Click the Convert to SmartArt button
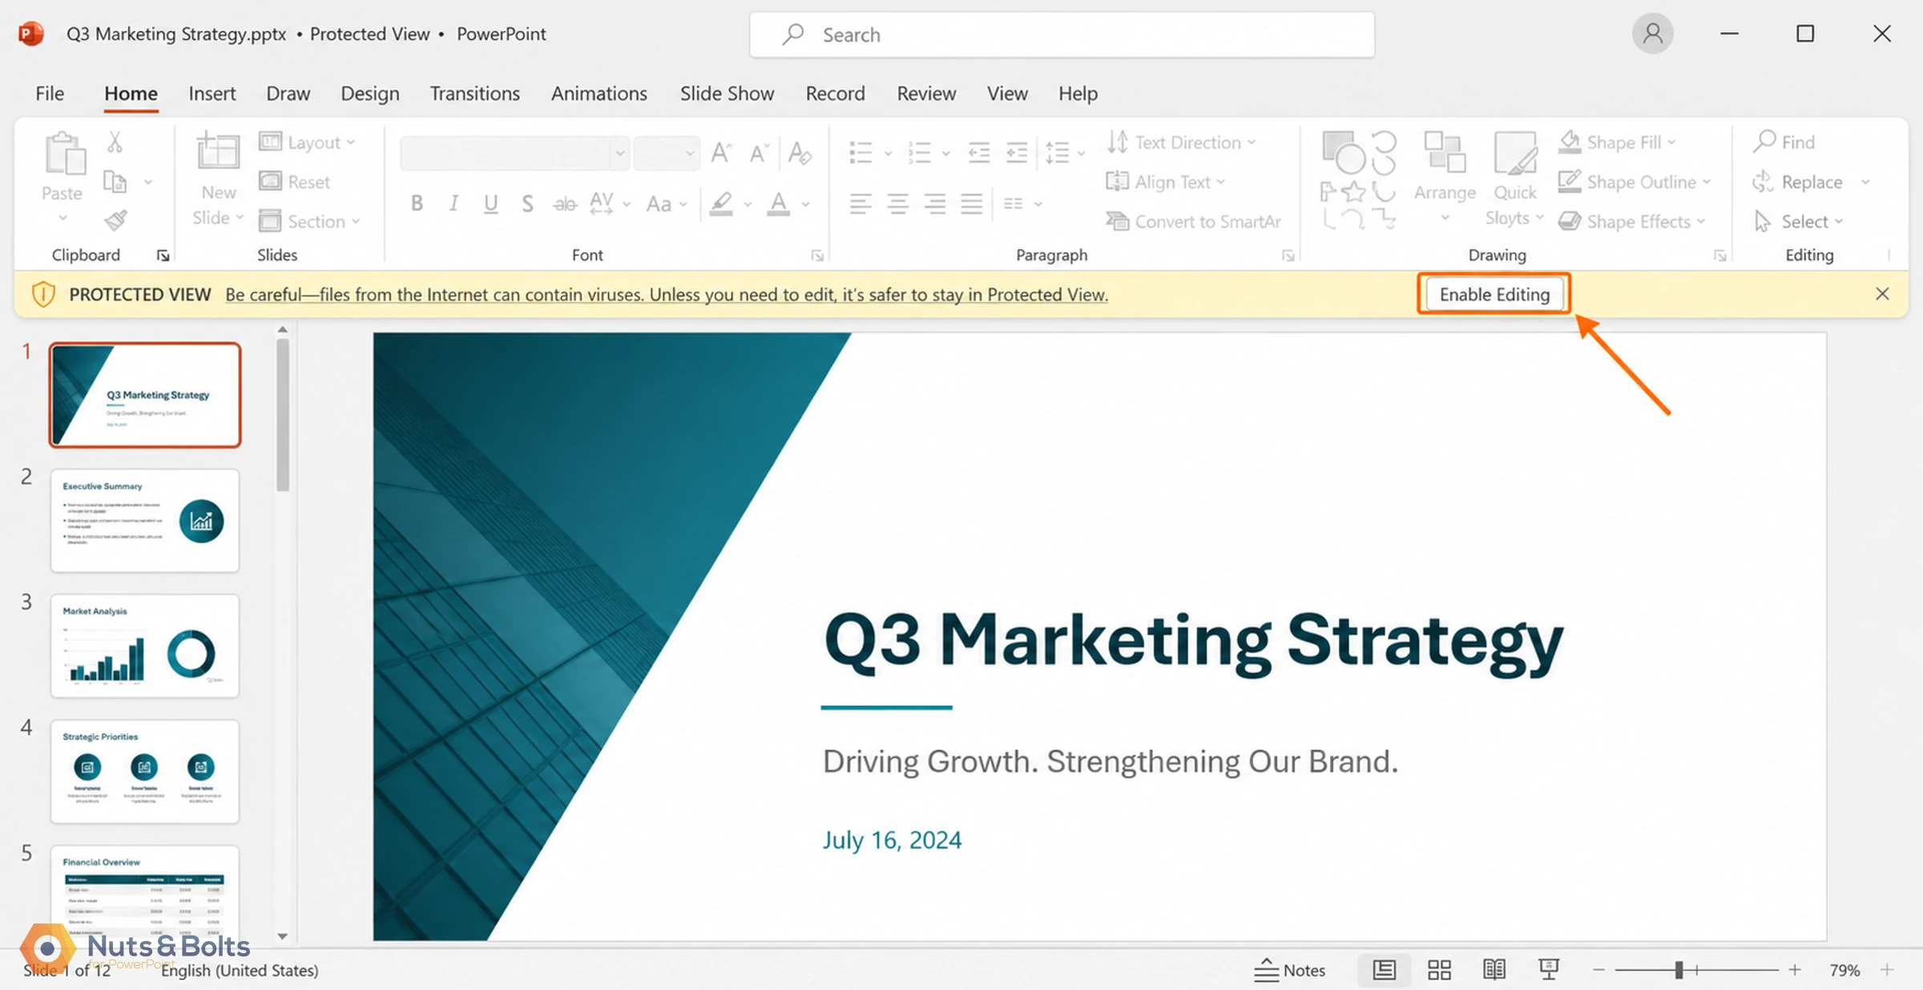Viewport: 1923px width, 990px height. click(x=1193, y=221)
